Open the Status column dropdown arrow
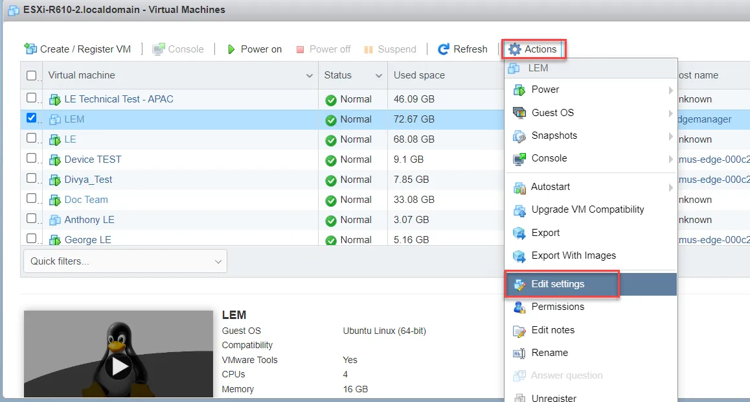Image resolution: width=750 pixels, height=402 pixels. [x=379, y=76]
